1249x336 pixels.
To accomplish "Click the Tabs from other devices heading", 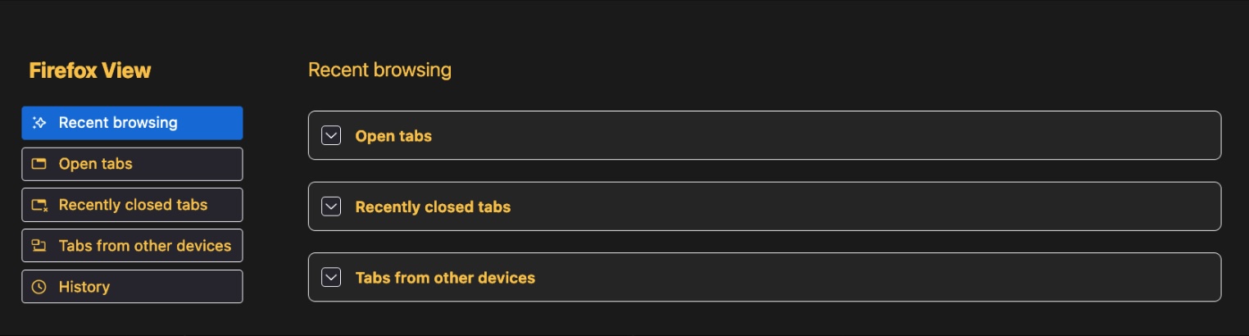I will 445,278.
